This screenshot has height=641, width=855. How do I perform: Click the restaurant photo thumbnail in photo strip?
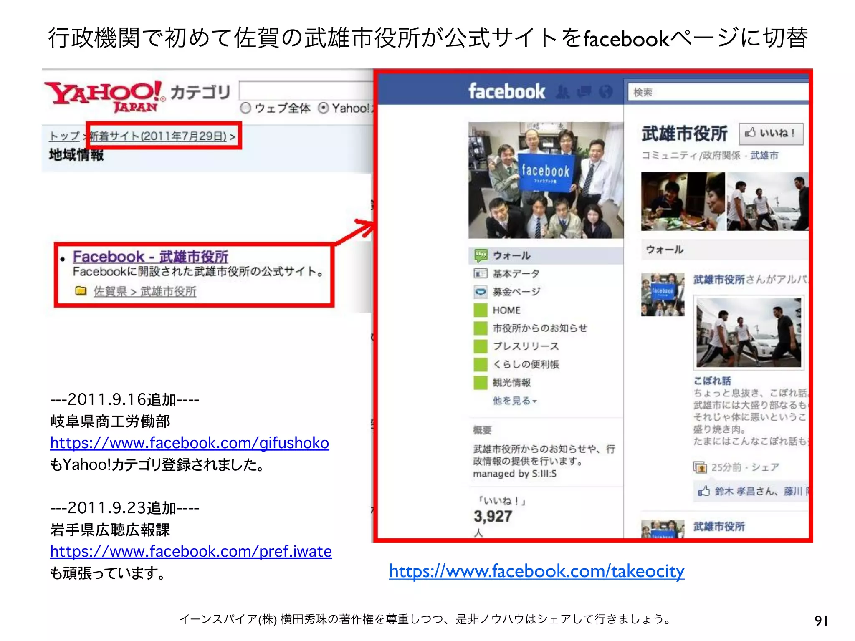click(x=683, y=201)
